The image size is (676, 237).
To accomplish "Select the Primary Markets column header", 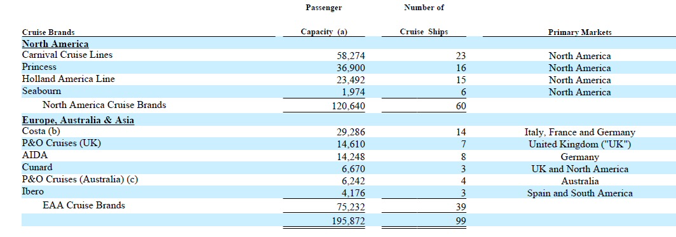I will [579, 32].
